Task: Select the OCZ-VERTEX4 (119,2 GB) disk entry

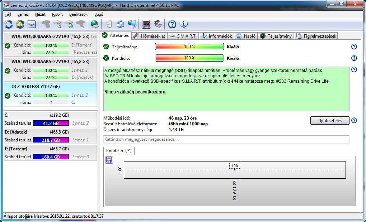Action: tap(51, 94)
